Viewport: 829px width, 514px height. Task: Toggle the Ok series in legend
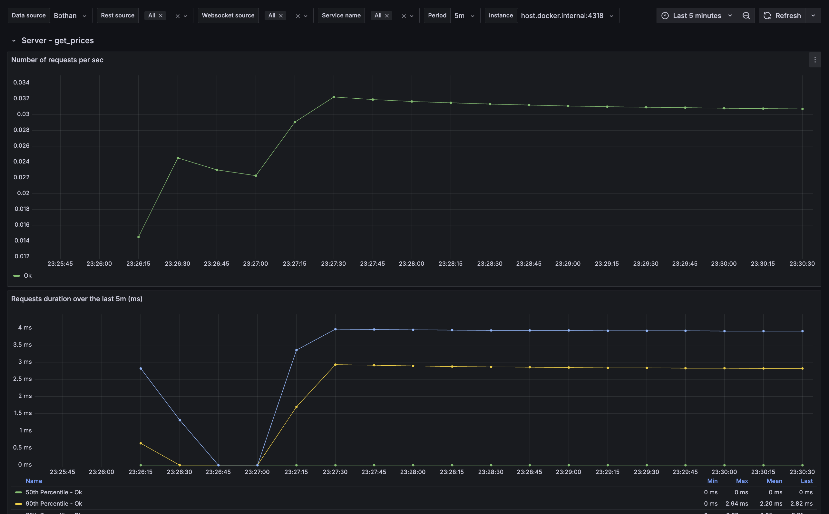point(27,276)
